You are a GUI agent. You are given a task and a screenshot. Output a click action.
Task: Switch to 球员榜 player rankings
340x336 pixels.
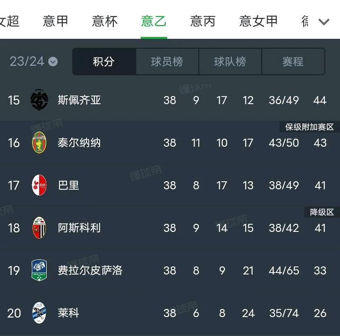(x=167, y=62)
